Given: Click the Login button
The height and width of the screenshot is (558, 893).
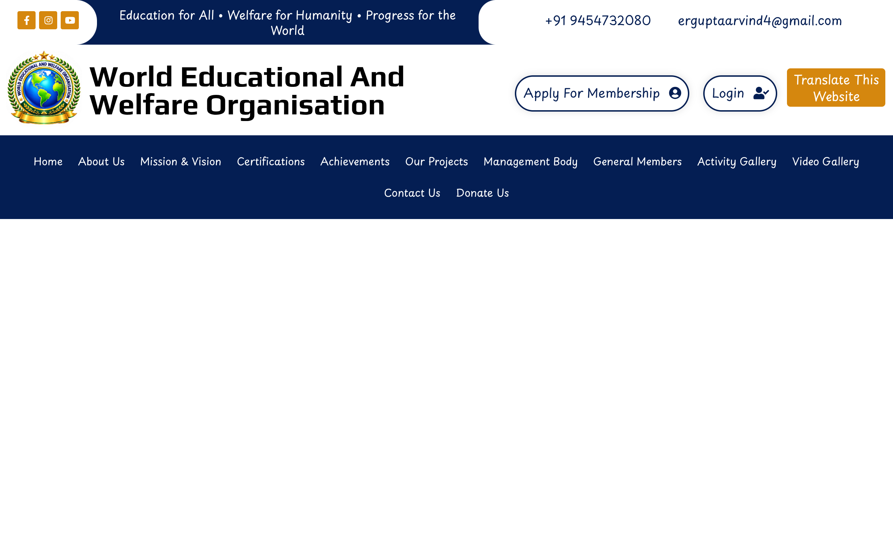Looking at the screenshot, I should (740, 93).
